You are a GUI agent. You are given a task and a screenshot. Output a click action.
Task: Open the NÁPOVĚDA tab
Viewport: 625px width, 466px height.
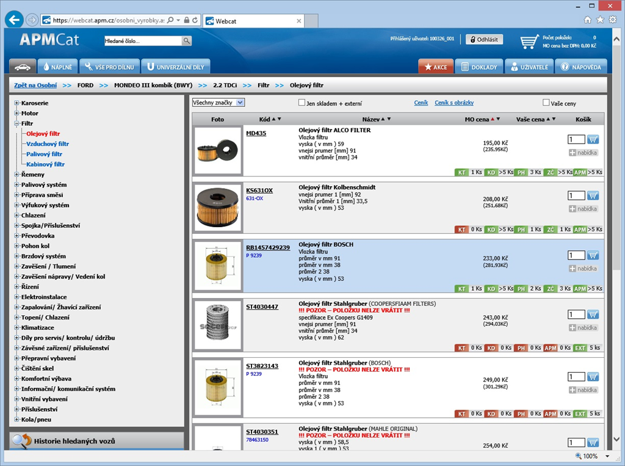(x=581, y=67)
